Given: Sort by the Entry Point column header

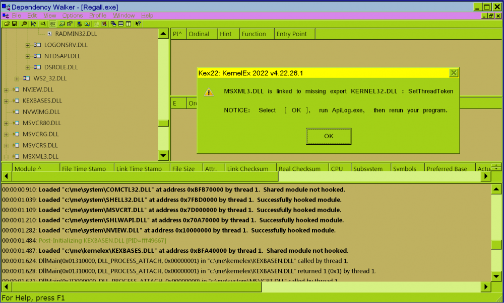Looking at the screenshot, I should pos(291,34).
